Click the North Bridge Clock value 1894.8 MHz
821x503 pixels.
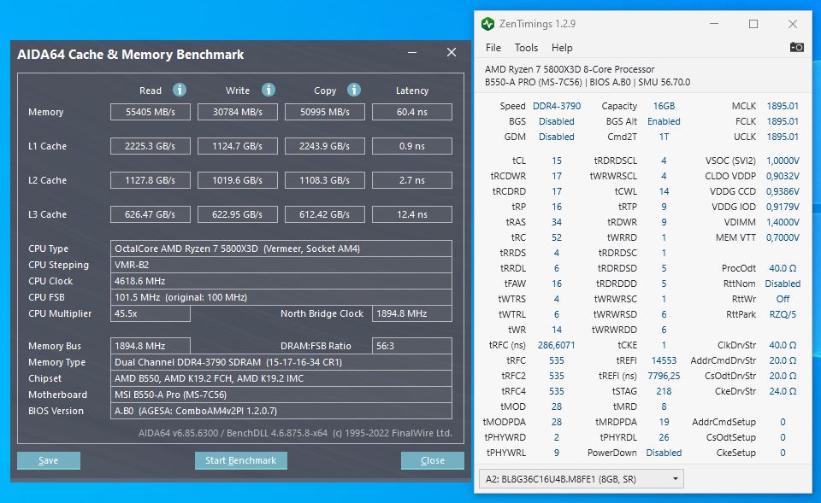412,313
